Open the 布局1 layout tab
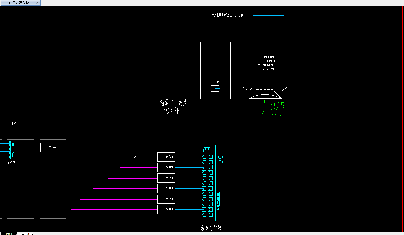 (x=25, y=234)
